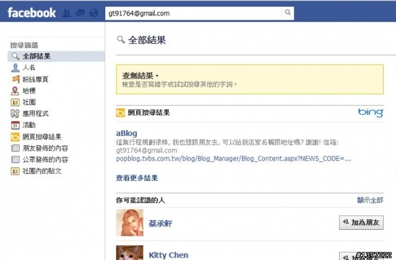Image resolution: width=396 pixels, height=260 pixels.
Task: Open popblog.tvbs.com.tw URL link
Action: [233, 159]
